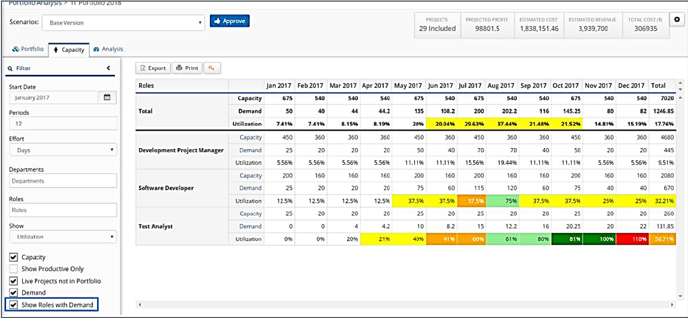Image resolution: width=688 pixels, height=318 pixels.
Task: Uncheck Live Projects not in Portfolio
Action: [x=14, y=281]
